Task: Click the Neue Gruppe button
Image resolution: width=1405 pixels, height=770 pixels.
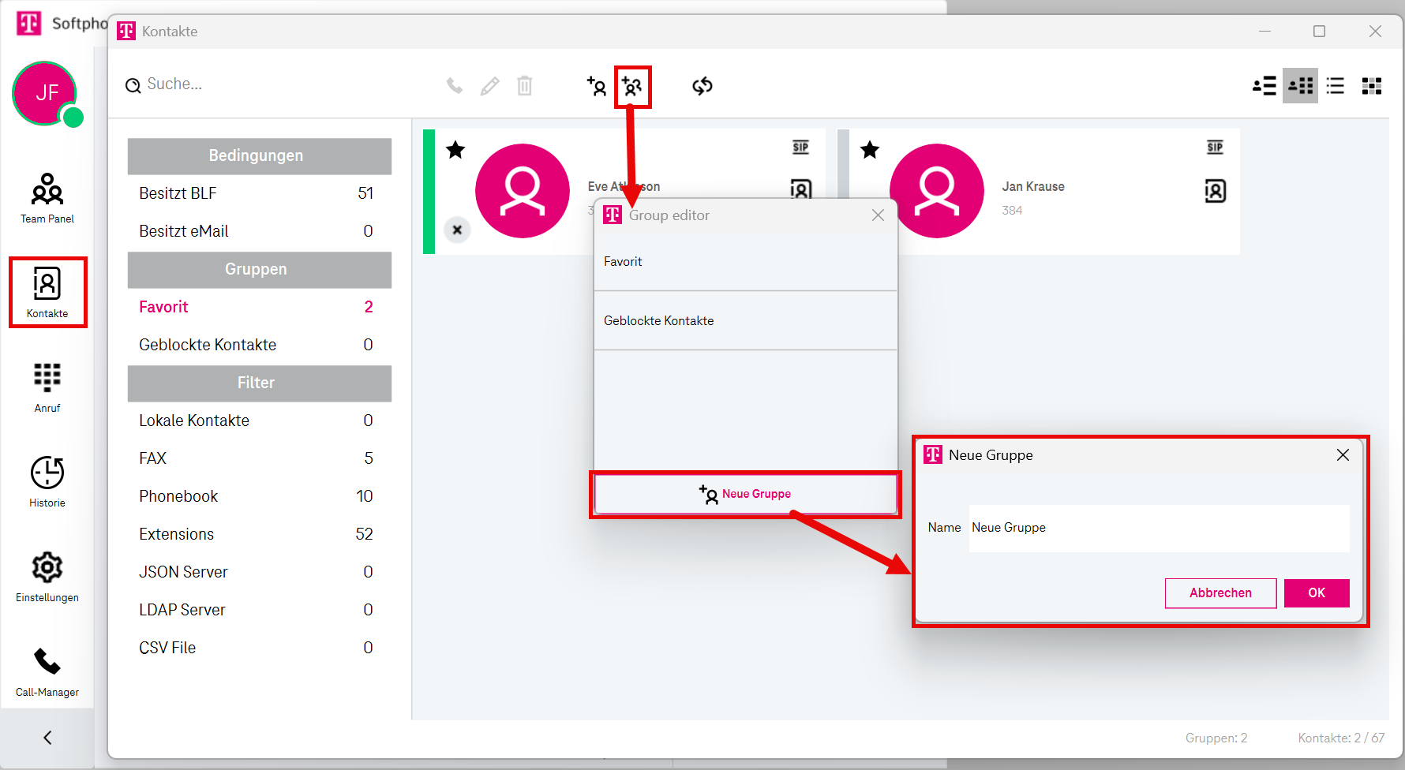Action: [x=744, y=494]
